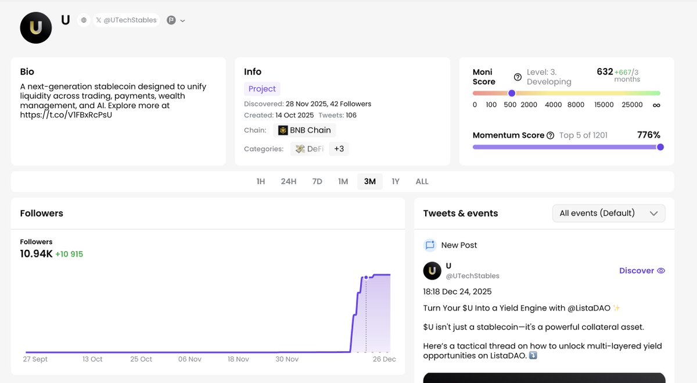The width and height of the screenshot is (697, 383).
Task: Click the Moni Score gradient bar
Action: point(566,93)
